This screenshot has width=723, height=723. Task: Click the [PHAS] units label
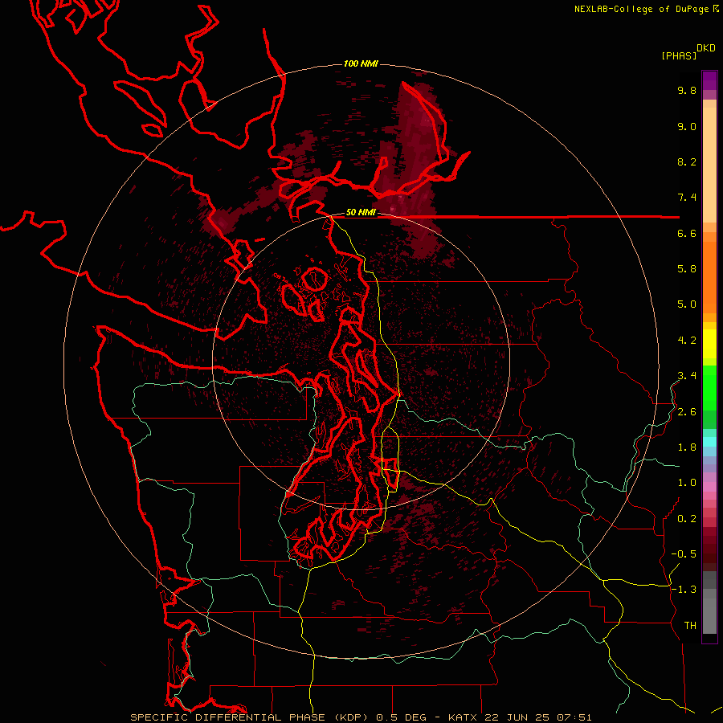[679, 55]
